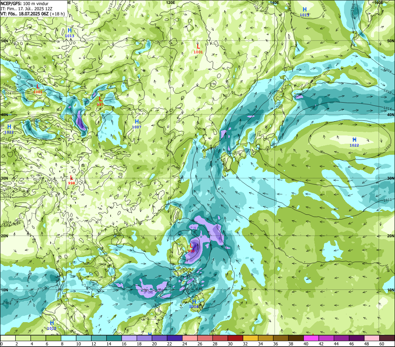Image resolution: width=395 pixels, height=347 pixels.
Task: Click the light pink swatch between 48 and 60
Action: coord(372,338)
